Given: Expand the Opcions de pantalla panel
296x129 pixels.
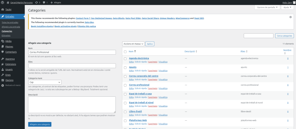Looking at the screenshot, I should (x=267, y=7).
